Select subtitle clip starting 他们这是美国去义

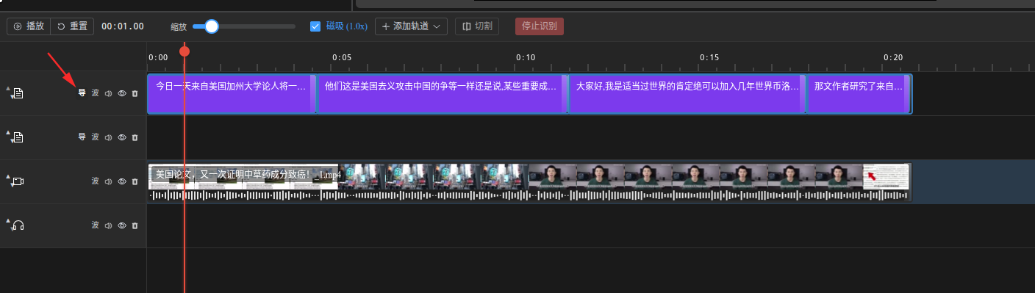tap(443, 94)
